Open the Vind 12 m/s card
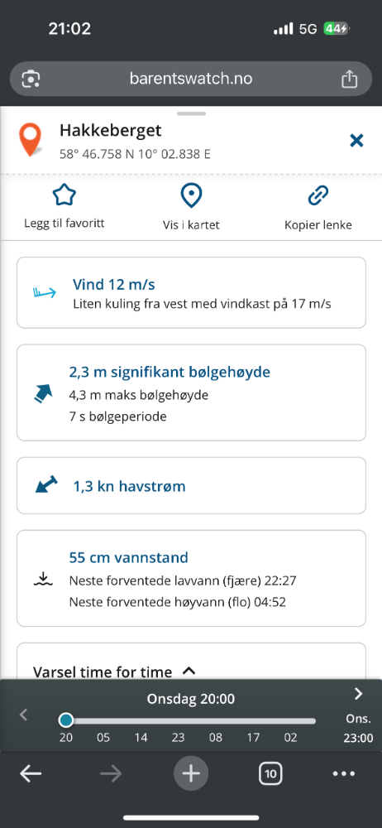This screenshot has height=828, width=382. tap(191, 292)
